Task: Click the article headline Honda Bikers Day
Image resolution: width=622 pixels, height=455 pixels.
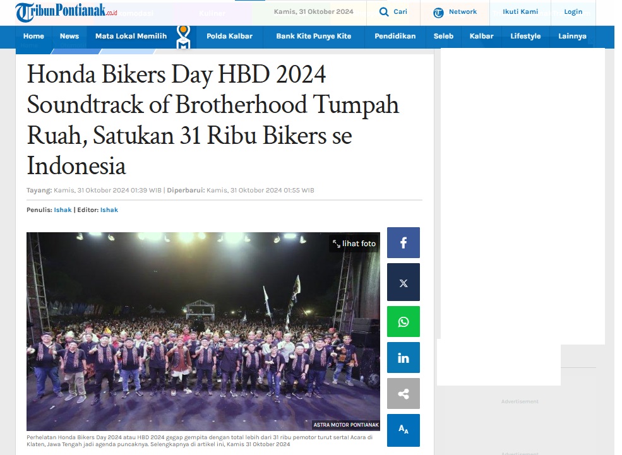Action: 213,120
